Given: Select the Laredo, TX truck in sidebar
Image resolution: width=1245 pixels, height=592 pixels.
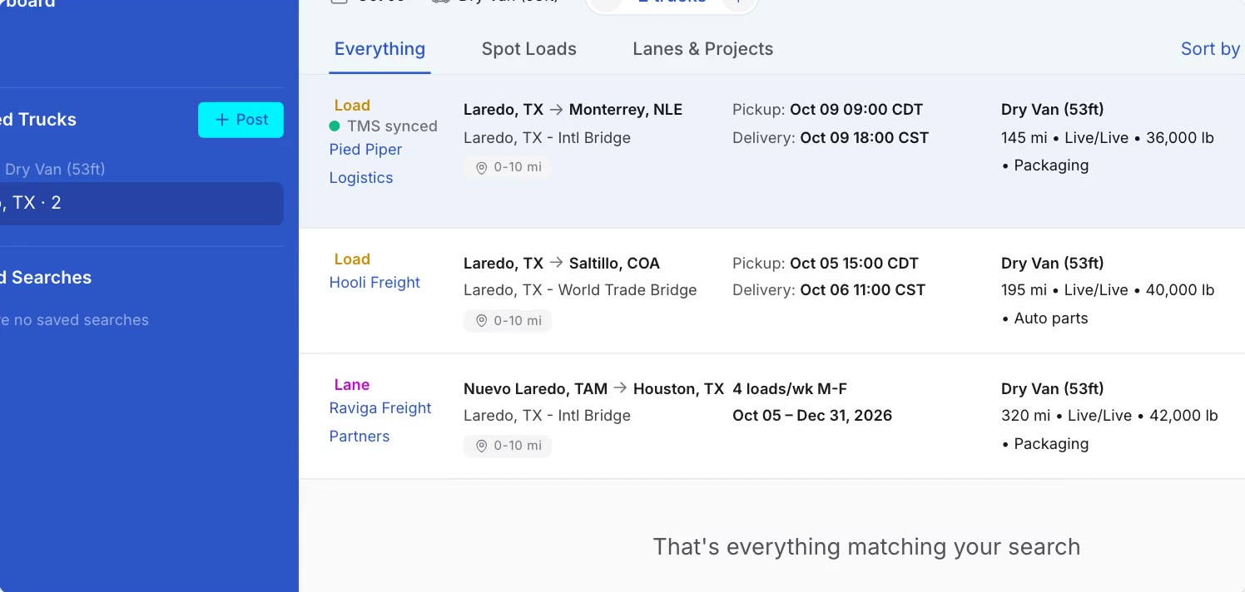Looking at the screenshot, I should pyautogui.click(x=141, y=203).
